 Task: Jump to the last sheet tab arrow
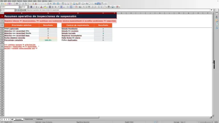point(9,119)
